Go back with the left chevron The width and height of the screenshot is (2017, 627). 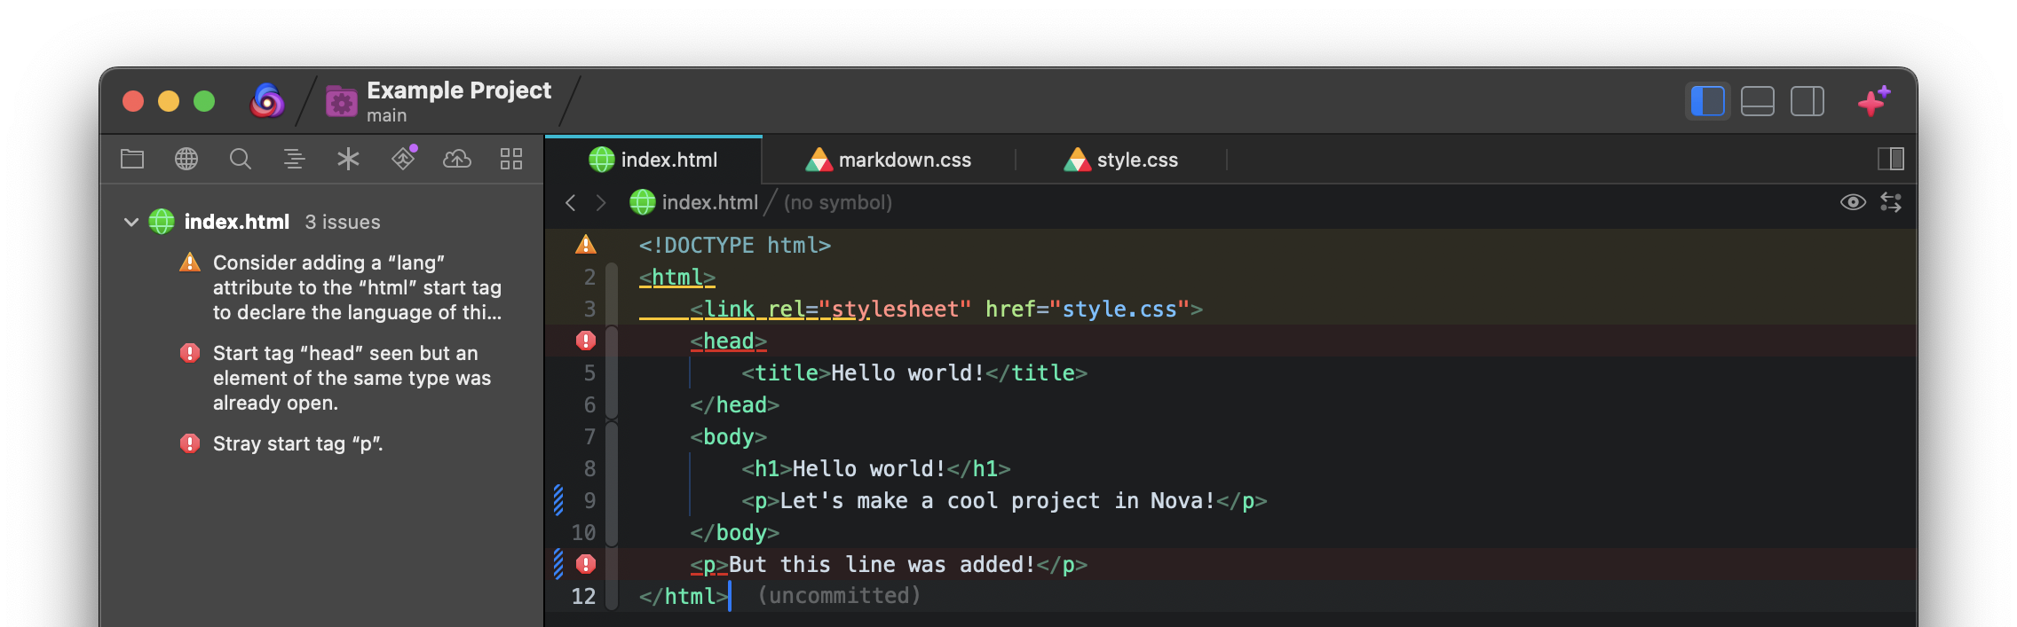click(571, 203)
